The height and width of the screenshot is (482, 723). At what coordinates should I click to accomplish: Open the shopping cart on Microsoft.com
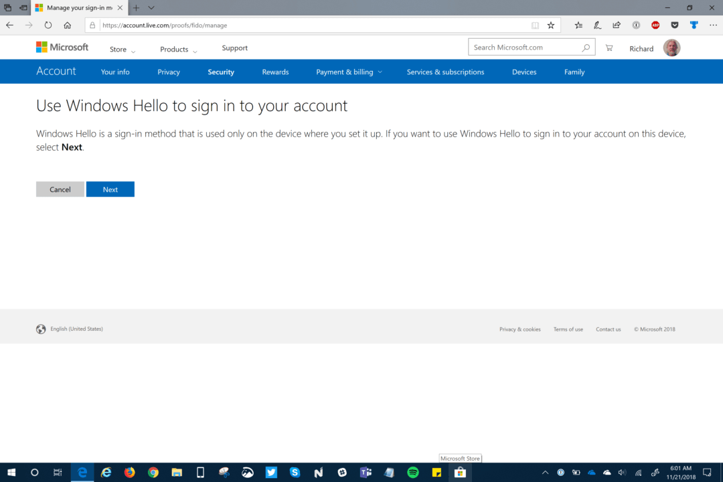pos(609,47)
